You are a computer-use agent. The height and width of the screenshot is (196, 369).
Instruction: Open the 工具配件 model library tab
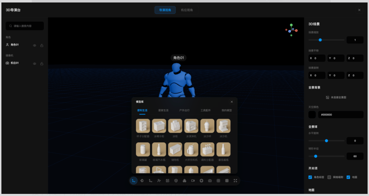(206, 110)
